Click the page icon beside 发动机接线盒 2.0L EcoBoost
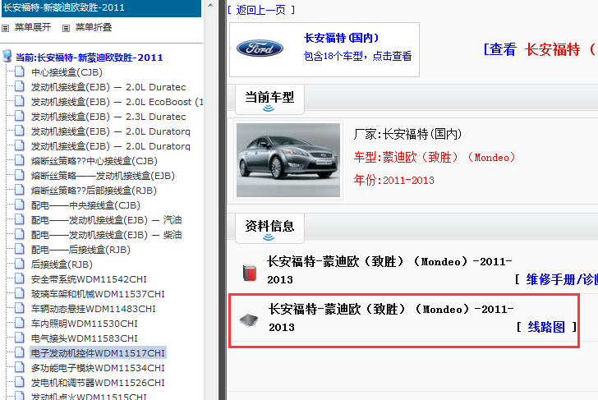 coord(20,101)
